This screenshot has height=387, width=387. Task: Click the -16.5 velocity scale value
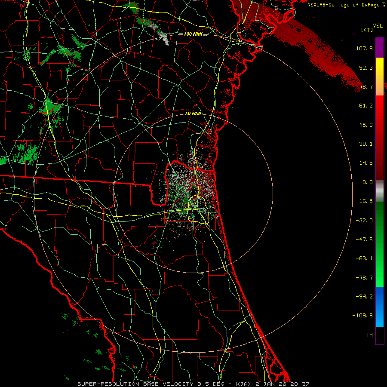coord(364,201)
